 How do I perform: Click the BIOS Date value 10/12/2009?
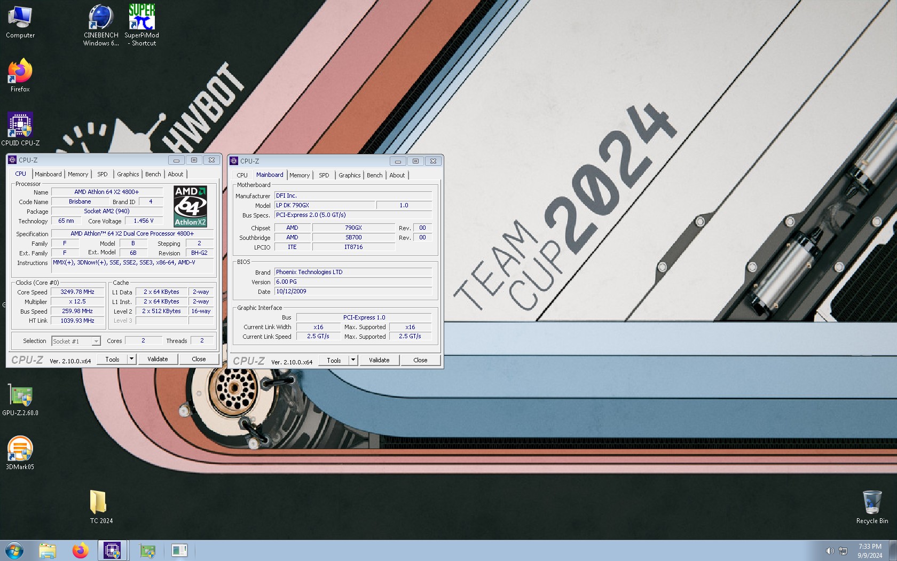[x=353, y=291]
